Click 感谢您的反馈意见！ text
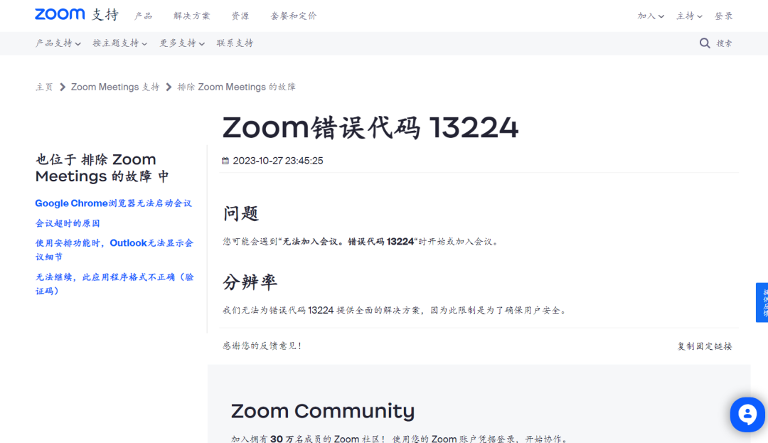This screenshot has height=443, width=768. [262, 346]
